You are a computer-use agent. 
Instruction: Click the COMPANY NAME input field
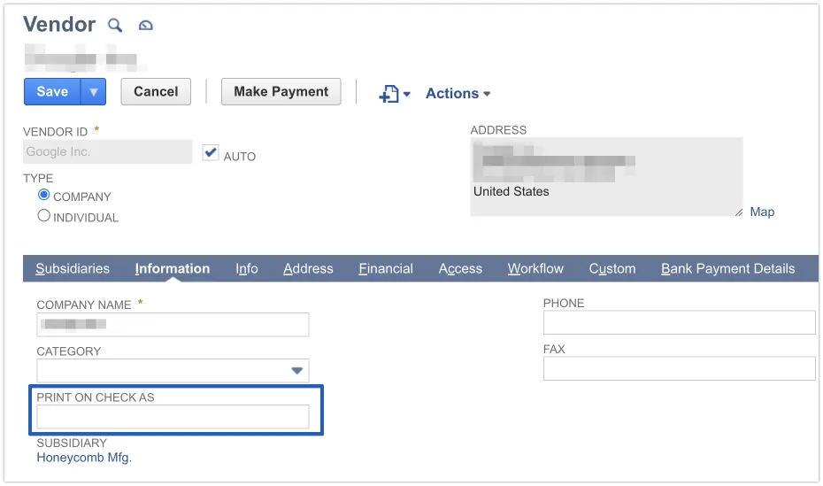pyautogui.click(x=173, y=324)
